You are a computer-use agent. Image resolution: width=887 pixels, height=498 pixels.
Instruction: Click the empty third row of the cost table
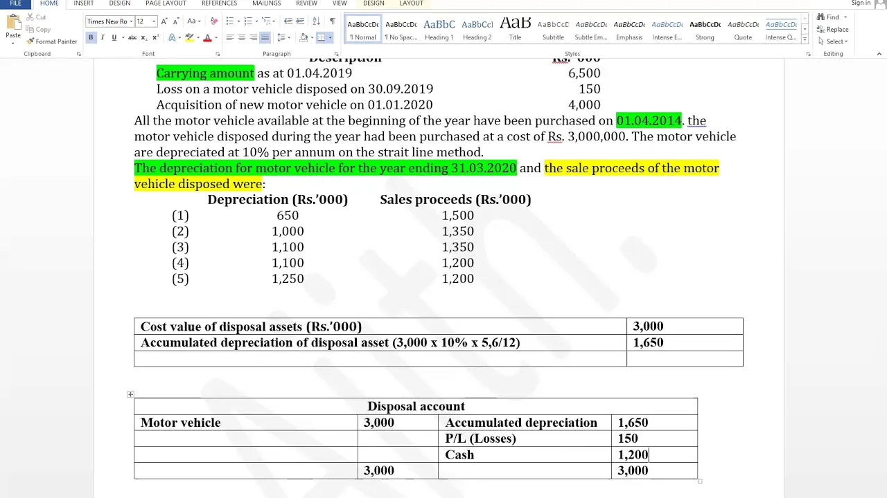point(438,358)
